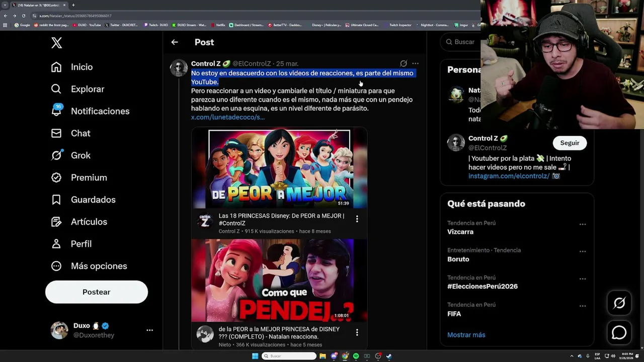Image resolution: width=644 pixels, height=362 pixels.
Task: Open the Google bookmark
Action: [x=22, y=25]
